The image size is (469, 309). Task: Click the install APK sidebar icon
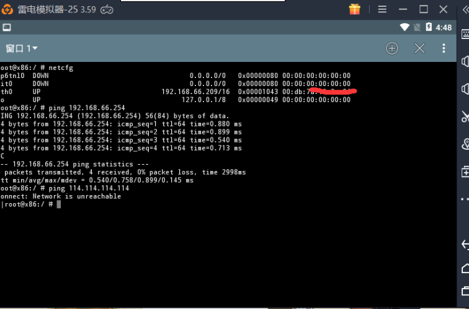point(465,172)
